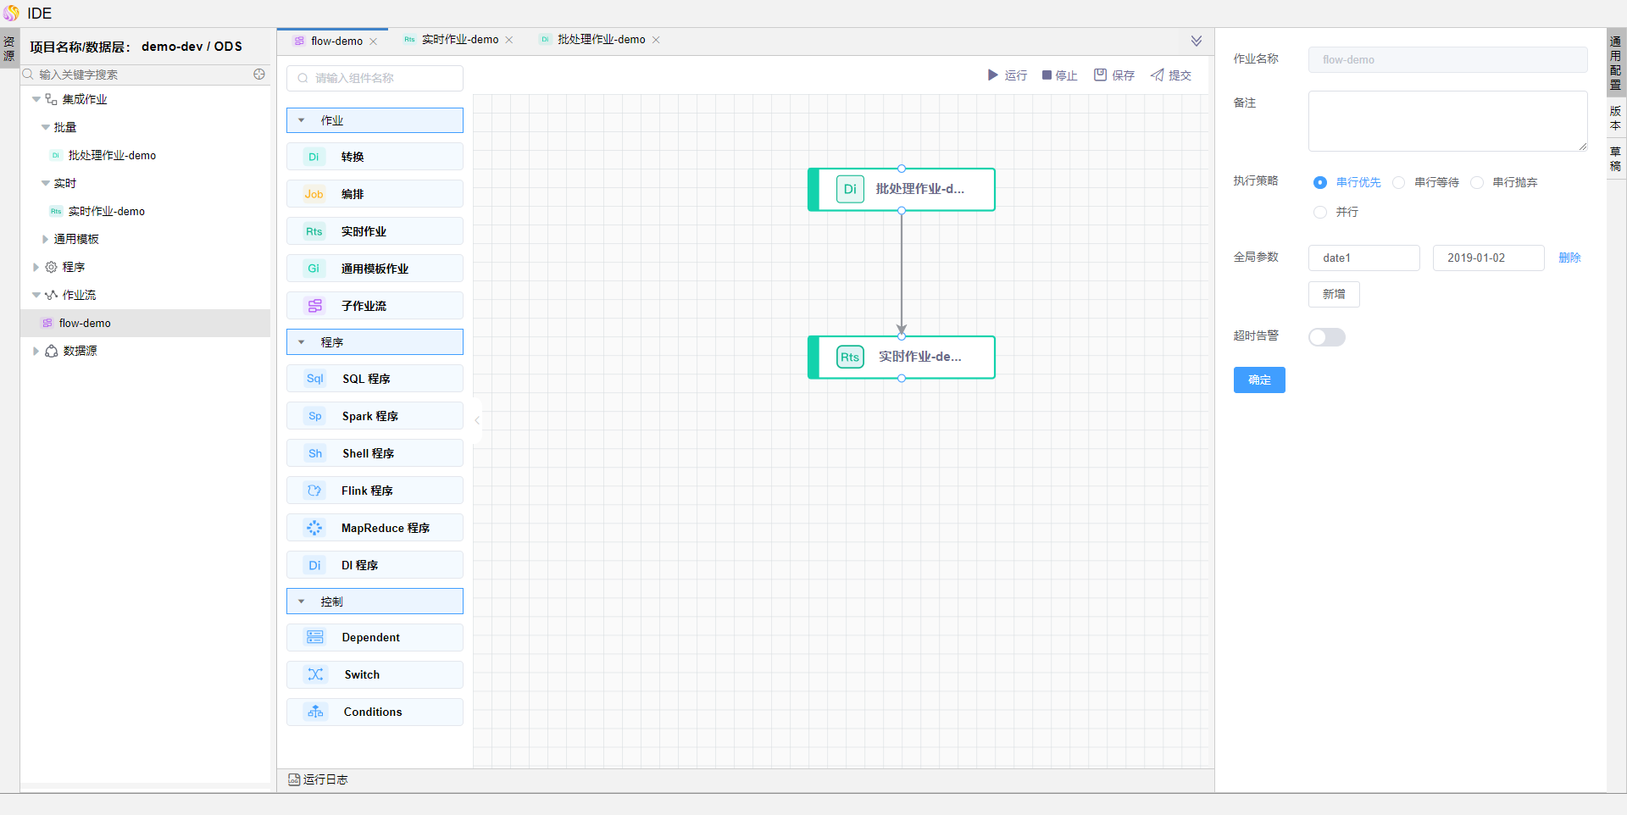Image resolution: width=1627 pixels, height=815 pixels.
Task: Collapse the 作业 component group
Action: click(x=302, y=120)
